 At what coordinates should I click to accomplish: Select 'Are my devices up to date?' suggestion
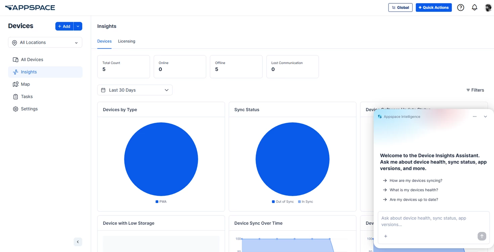[411, 200]
